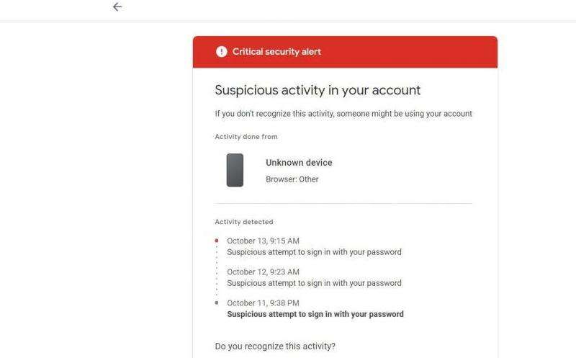The width and height of the screenshot is (576, 358).
Task: Click the exclamation alert icon in red banner
Action: [222, 52]
